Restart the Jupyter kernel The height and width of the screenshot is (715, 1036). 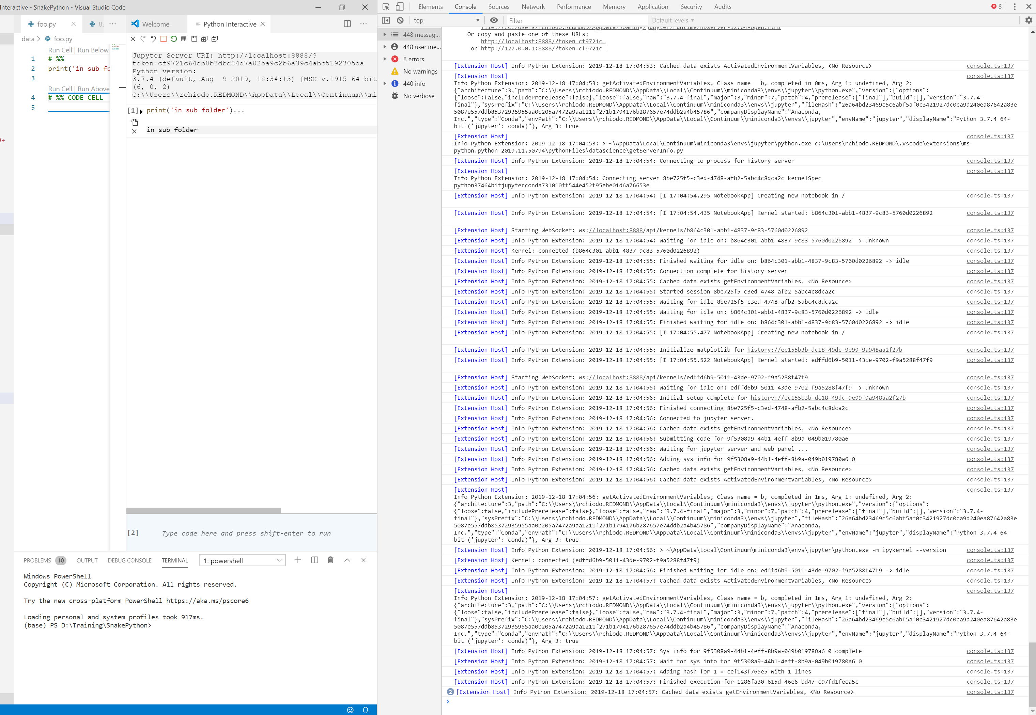coord(174,39)
